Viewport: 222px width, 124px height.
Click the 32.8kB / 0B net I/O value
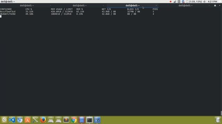109,14
